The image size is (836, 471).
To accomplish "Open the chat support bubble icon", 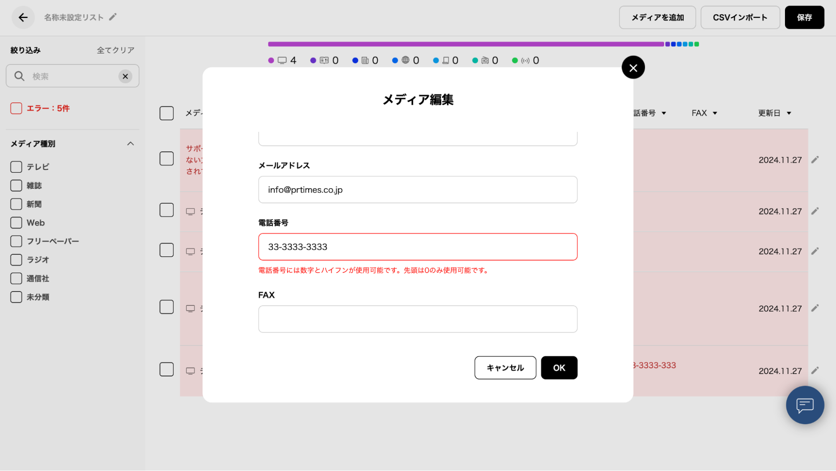I will click(805, 405).
